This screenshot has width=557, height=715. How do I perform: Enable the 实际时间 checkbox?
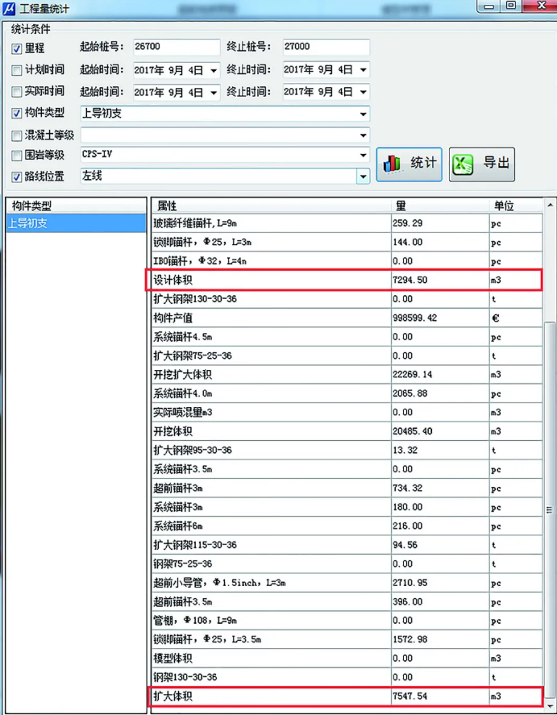16,91
